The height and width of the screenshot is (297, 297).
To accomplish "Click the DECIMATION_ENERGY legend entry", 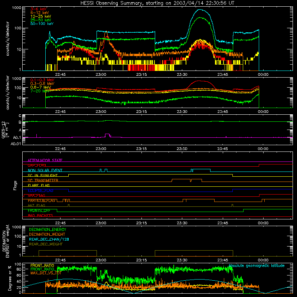I will (x=48, y=229).
